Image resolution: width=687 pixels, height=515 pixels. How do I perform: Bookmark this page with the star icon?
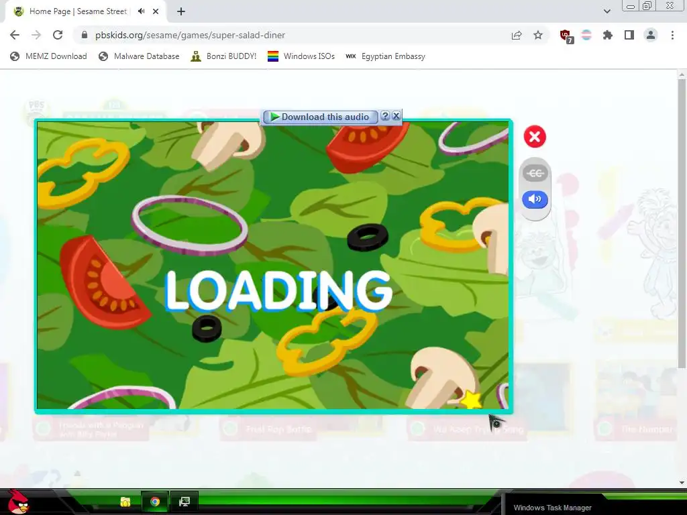coord(538,35)
